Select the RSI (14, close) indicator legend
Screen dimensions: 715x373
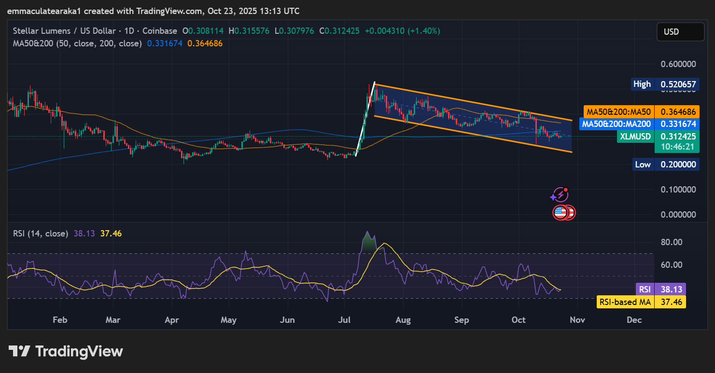tap(41, 234)
